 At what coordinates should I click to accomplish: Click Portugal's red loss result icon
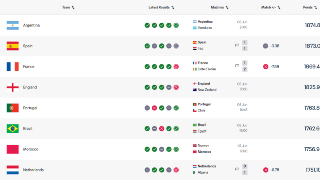(154, 108)
